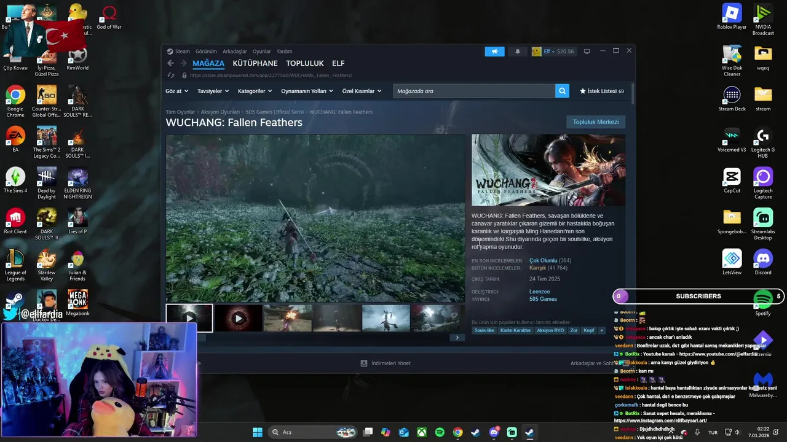Open Stardew Valley desktop icon
The width and height of the screenshot is (787, 442).
pyautogui.click(x=47, y=266)
